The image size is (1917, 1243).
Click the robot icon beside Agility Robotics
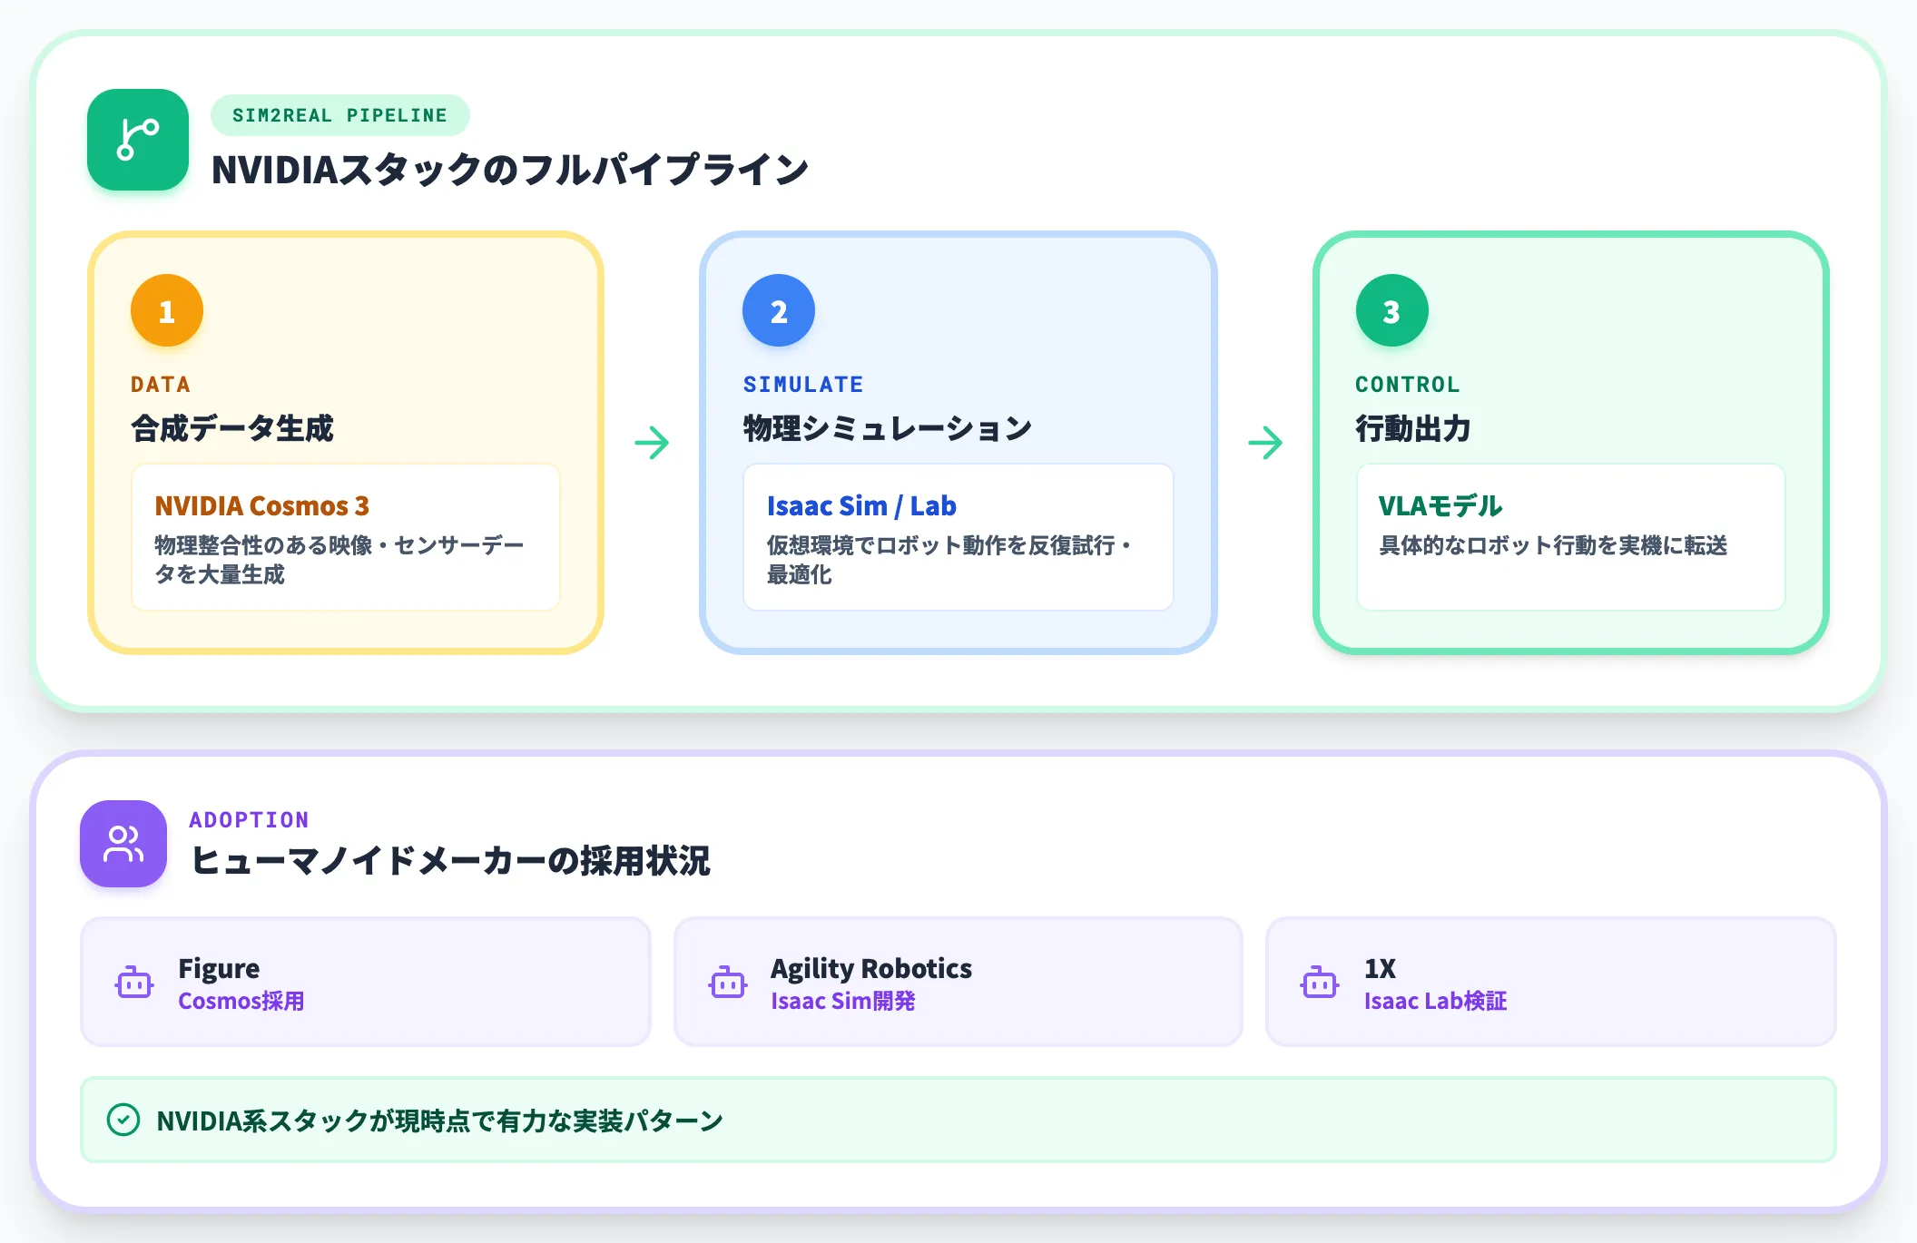click(x=728, y=983)
